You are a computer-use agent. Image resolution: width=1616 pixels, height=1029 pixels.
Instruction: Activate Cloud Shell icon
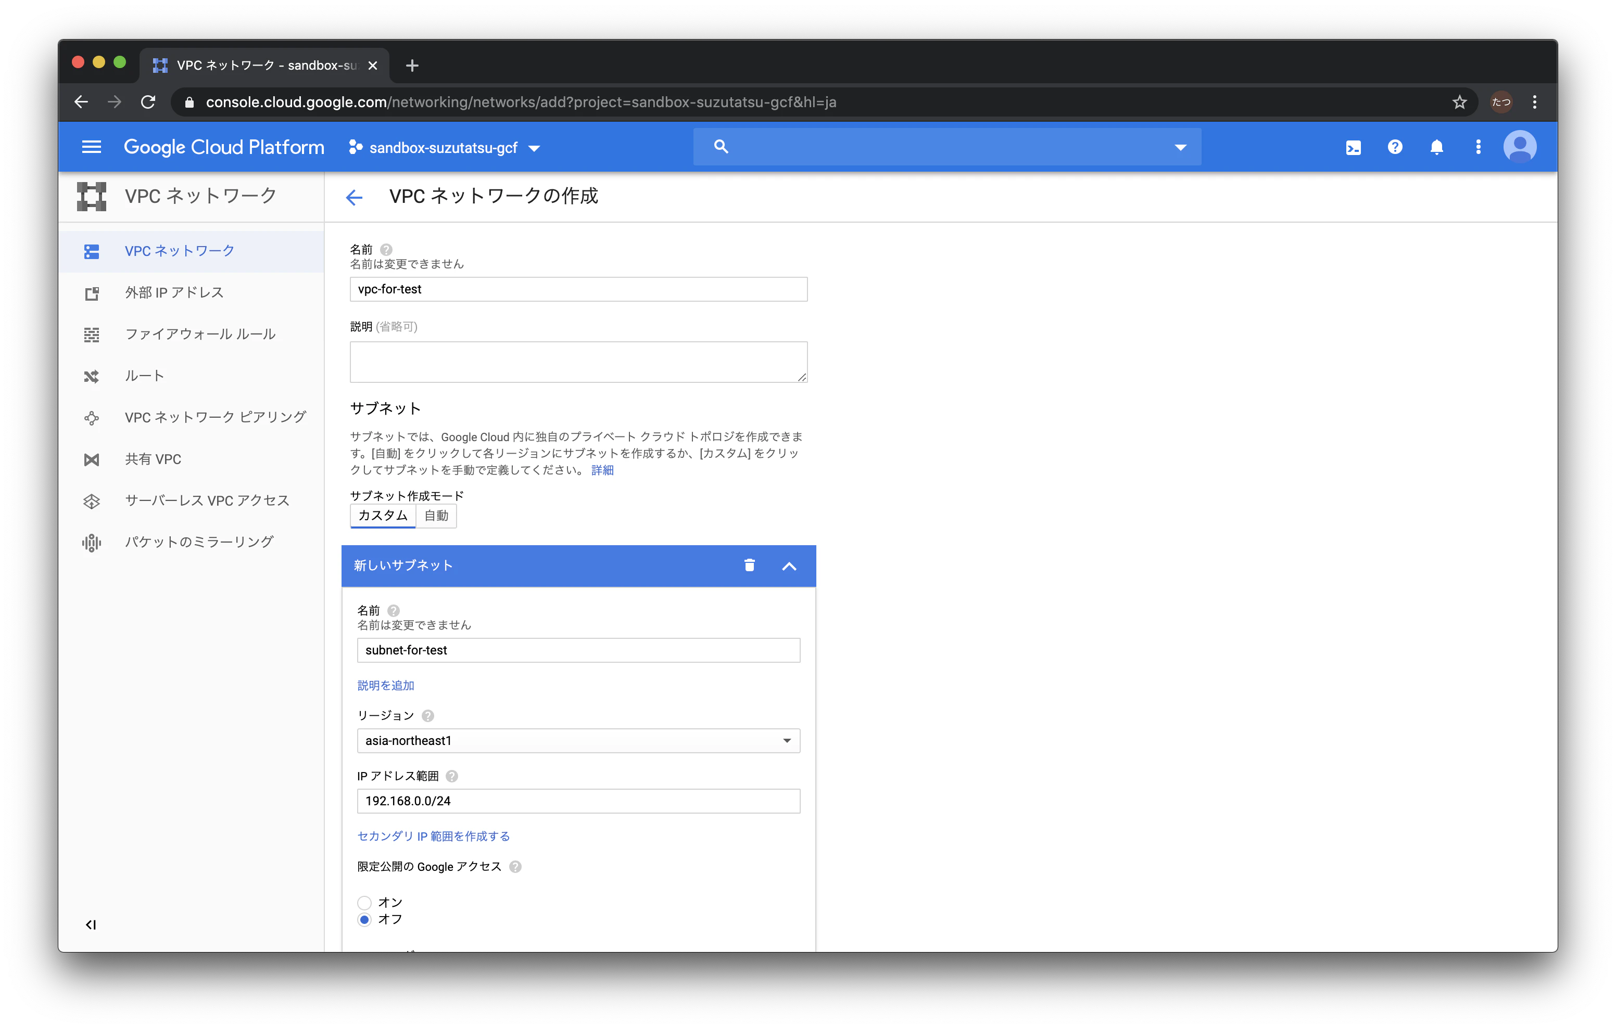coord(1353,147)
